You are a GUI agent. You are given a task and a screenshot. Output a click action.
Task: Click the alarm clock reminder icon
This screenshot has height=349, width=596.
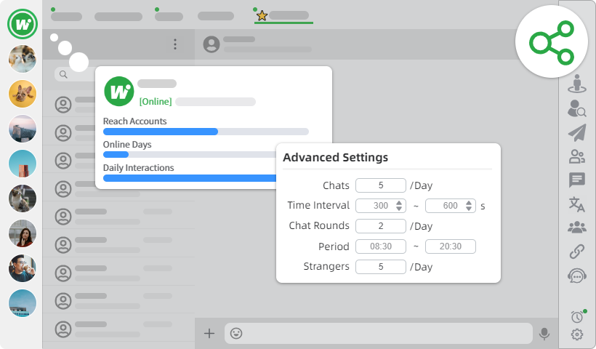577,316
